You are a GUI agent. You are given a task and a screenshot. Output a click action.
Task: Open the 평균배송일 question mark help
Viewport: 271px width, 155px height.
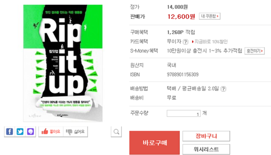223,89
